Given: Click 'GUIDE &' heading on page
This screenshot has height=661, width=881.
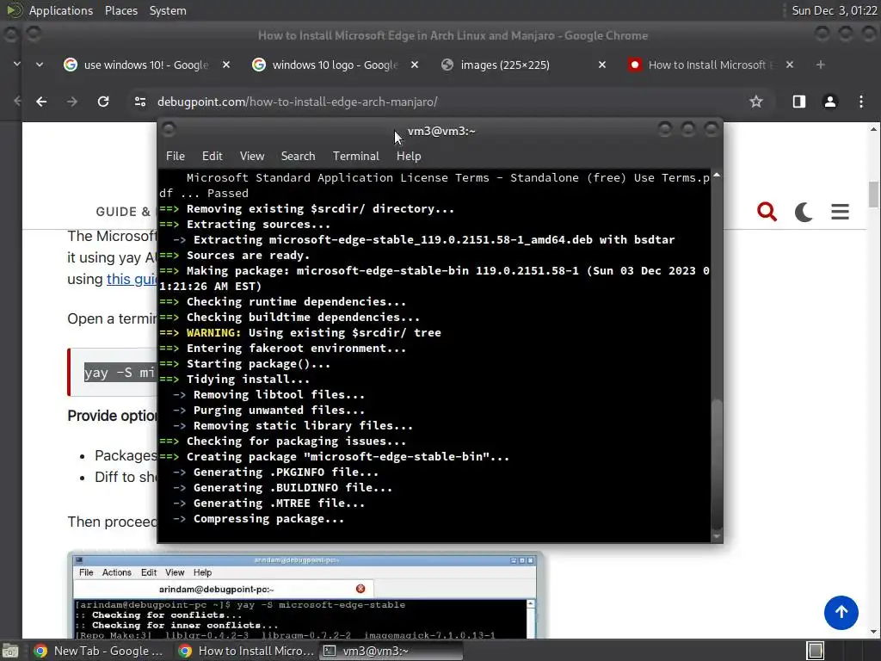Looking at the screenshot, I should (x=123, y=212).
